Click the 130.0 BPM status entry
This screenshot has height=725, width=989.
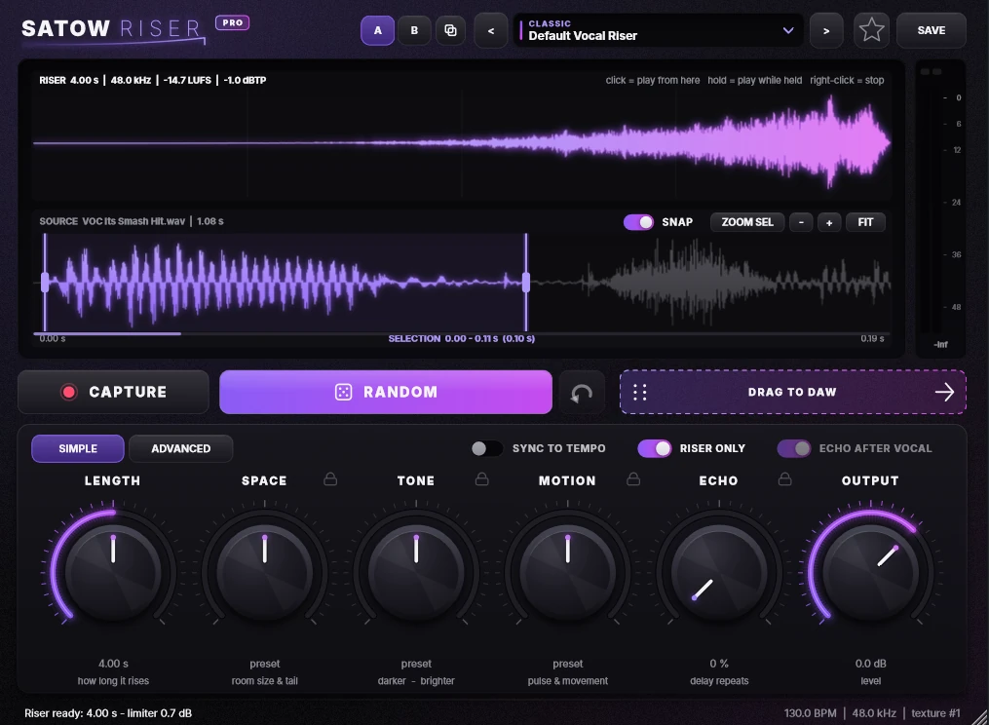tap(810, 713)
